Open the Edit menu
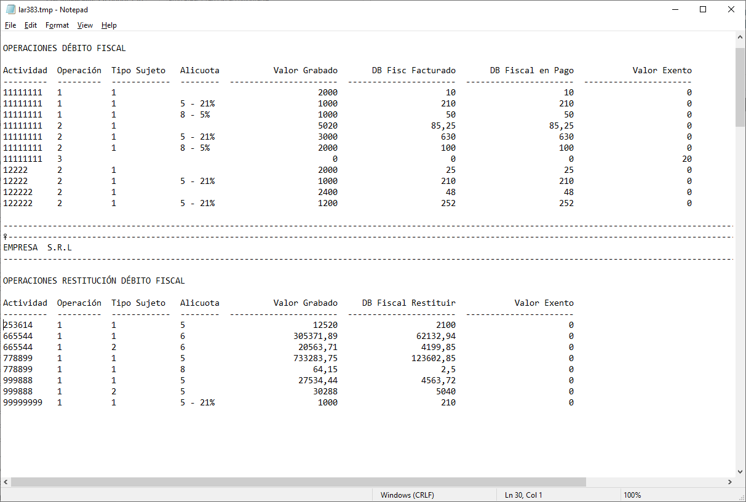746x502 pixels. pyautogui.click(x=31, y=25)
